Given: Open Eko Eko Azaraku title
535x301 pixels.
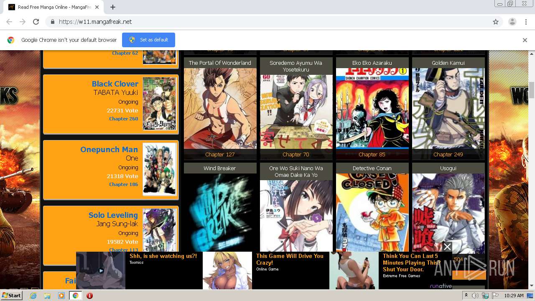Looking at the screenshot, I should tap(372, 63).
